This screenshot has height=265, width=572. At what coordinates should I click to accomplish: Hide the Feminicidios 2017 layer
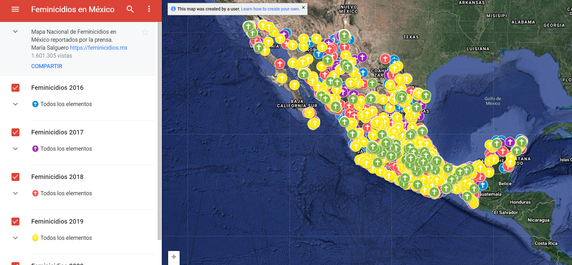15,132
